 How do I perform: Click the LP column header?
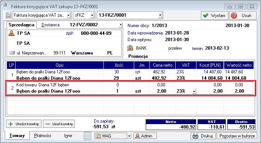point(11,65)
